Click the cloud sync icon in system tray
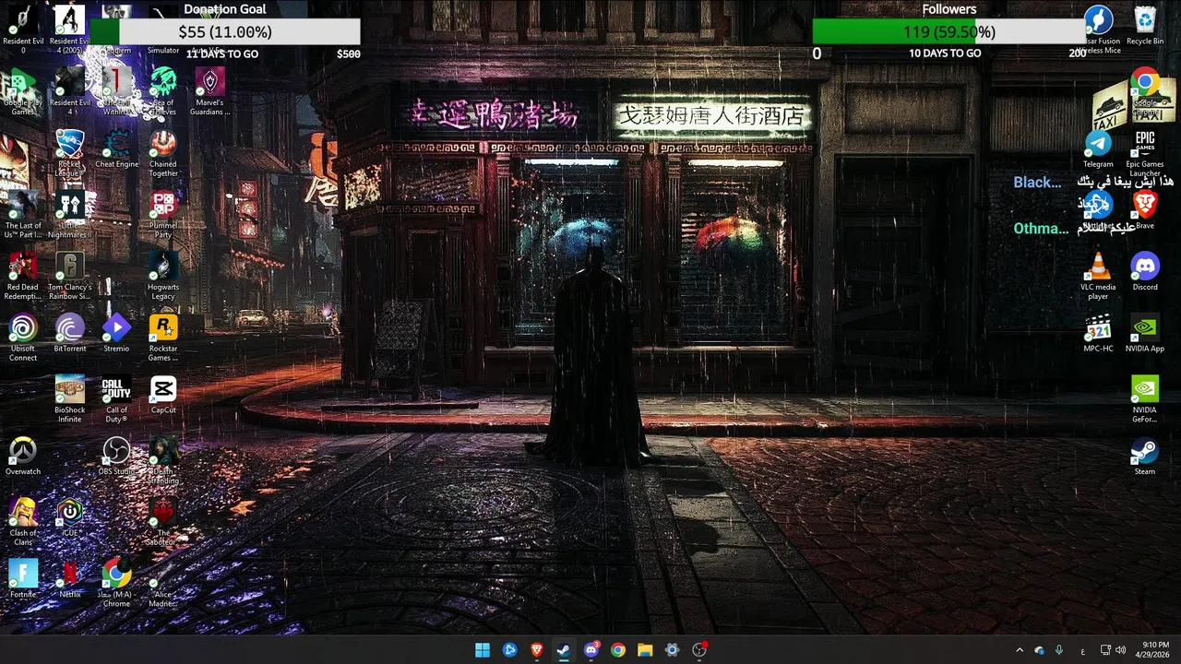 [x=1040, y=650]
